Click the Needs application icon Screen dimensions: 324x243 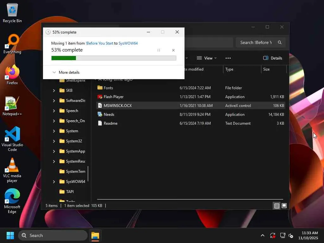pos(100,114)
